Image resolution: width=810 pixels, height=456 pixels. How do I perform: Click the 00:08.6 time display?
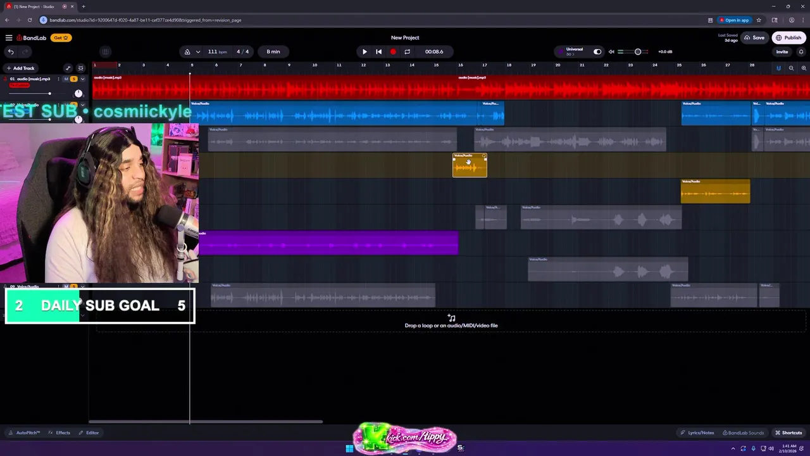(434, 52)
